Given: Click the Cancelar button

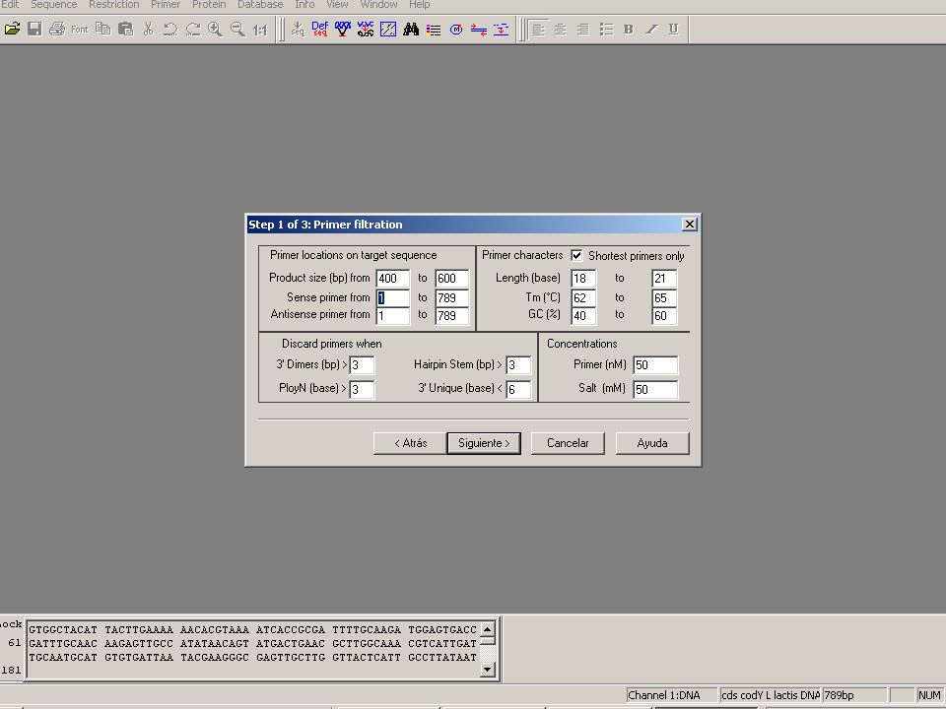Looking at the screenshot, I should [x=568, y=443].
